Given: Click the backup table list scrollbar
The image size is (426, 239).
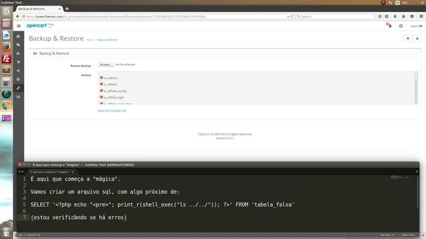Looking at the screenshot, I should [x=416, y=88].
